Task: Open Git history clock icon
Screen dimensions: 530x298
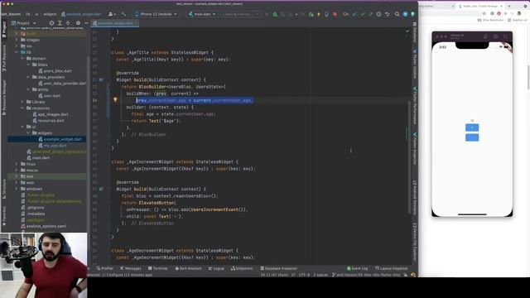Action: coord(379,14)
